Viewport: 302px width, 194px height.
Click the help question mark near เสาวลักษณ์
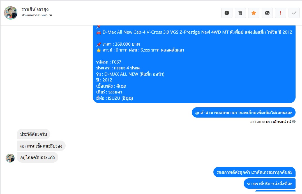(x=294, y=121)
